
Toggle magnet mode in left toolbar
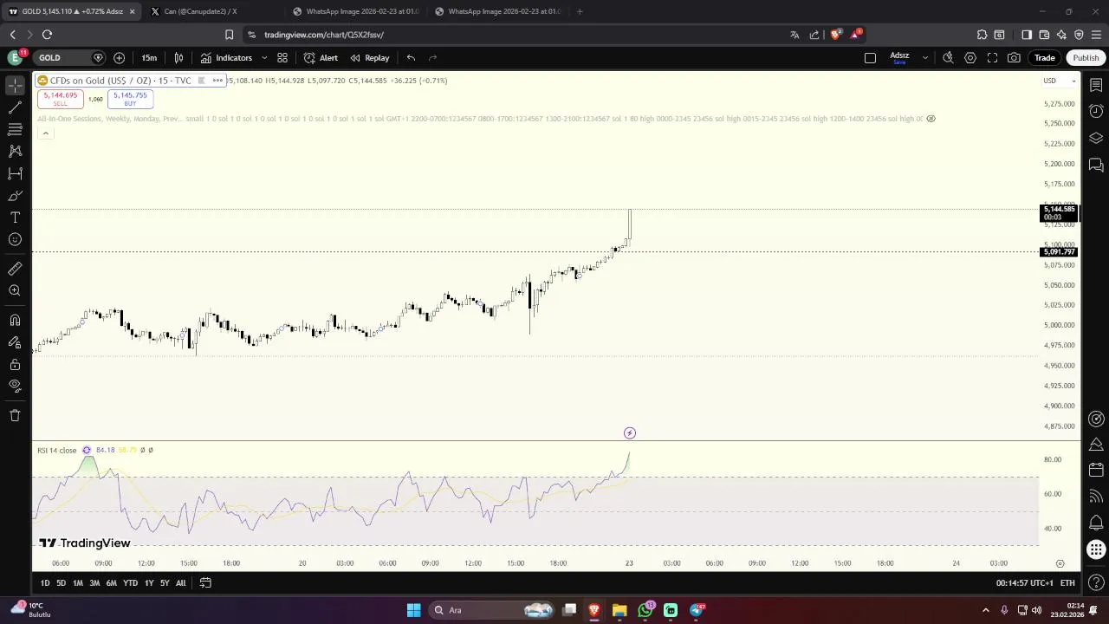tap(15, 320)
